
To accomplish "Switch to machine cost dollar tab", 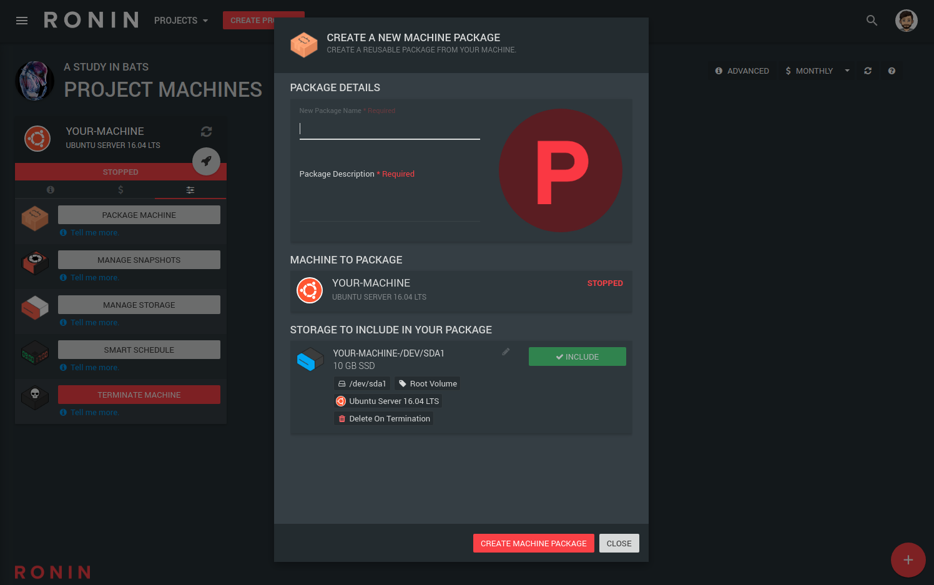I will pos(120,190).
